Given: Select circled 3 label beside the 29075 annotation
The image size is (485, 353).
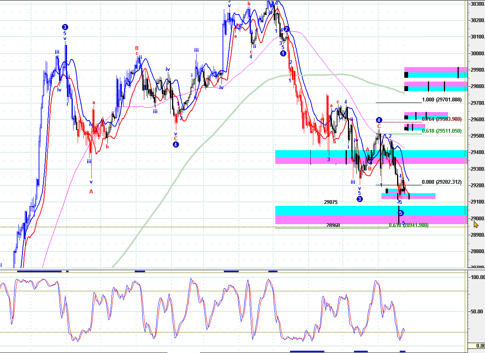Looking at the screenshot, I should (x=359, y=199).
